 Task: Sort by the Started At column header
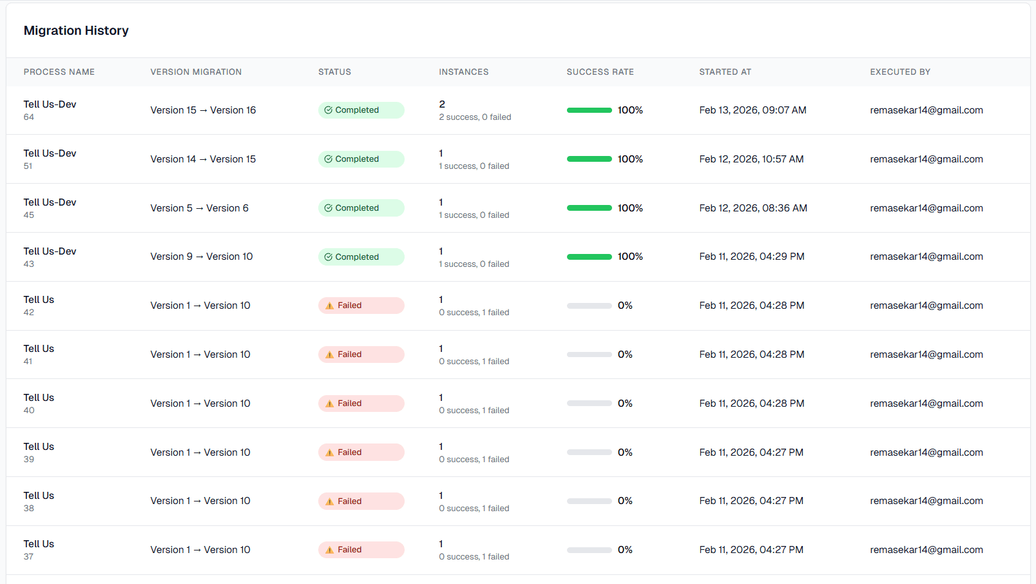pyautogui.click(x=725, y=72)
